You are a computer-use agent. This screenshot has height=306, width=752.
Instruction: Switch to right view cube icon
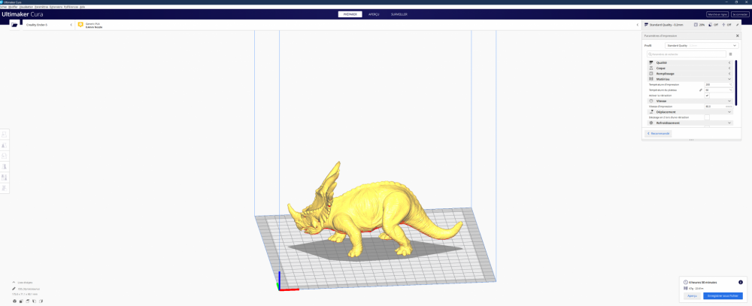click(41, 301)
